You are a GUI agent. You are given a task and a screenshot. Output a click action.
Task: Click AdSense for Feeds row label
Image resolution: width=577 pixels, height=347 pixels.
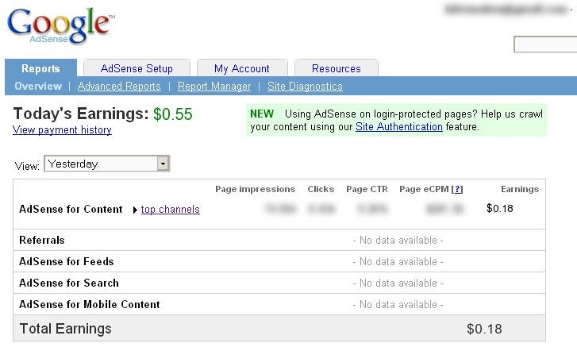pyautogui.click(x=66, y=261)
